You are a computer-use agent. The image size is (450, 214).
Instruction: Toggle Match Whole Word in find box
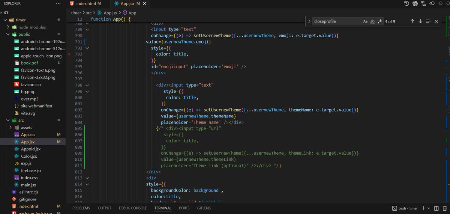tap(372, 21)
